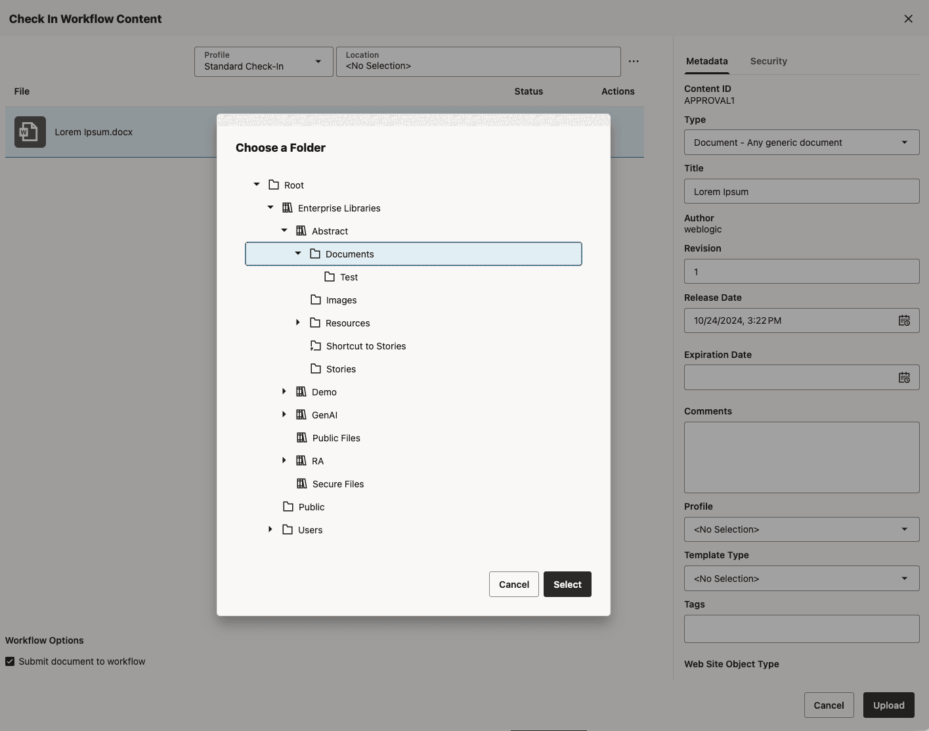929x731 pixels.
Task: Click the Resources row label
Action: click(x=348, y=323)
